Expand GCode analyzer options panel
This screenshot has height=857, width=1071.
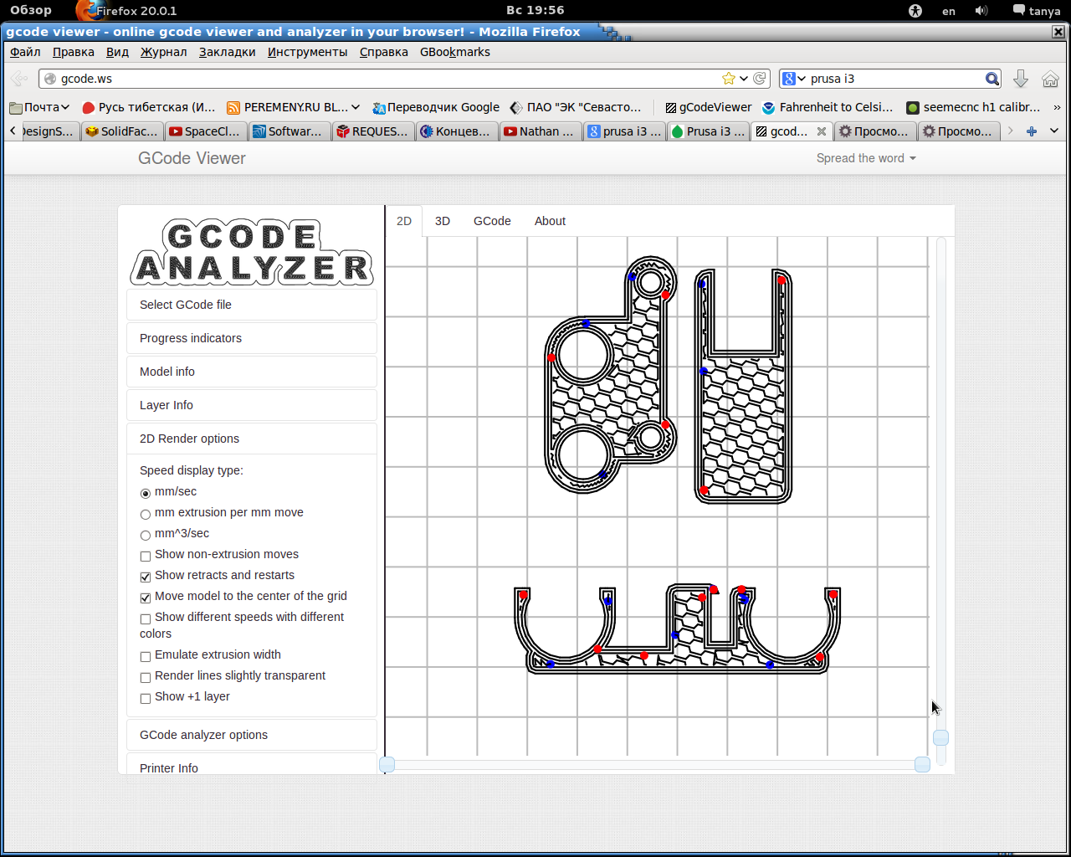point(203,735)
